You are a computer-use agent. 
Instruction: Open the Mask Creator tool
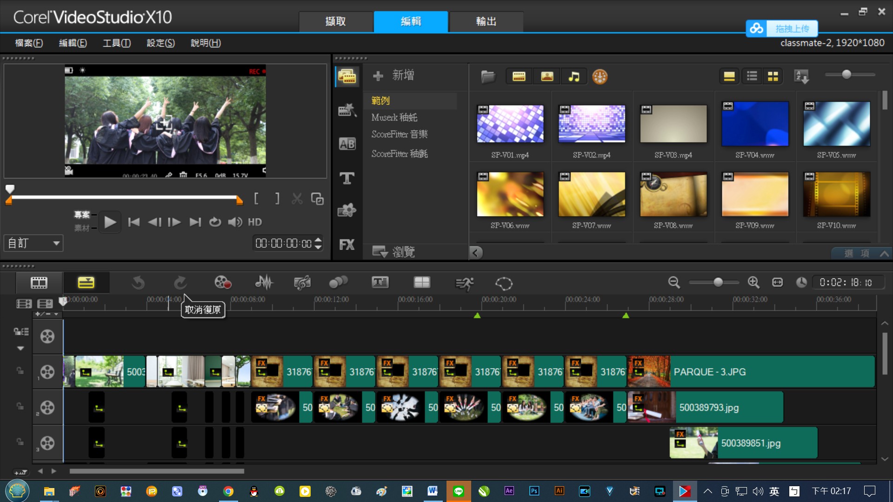504,283
